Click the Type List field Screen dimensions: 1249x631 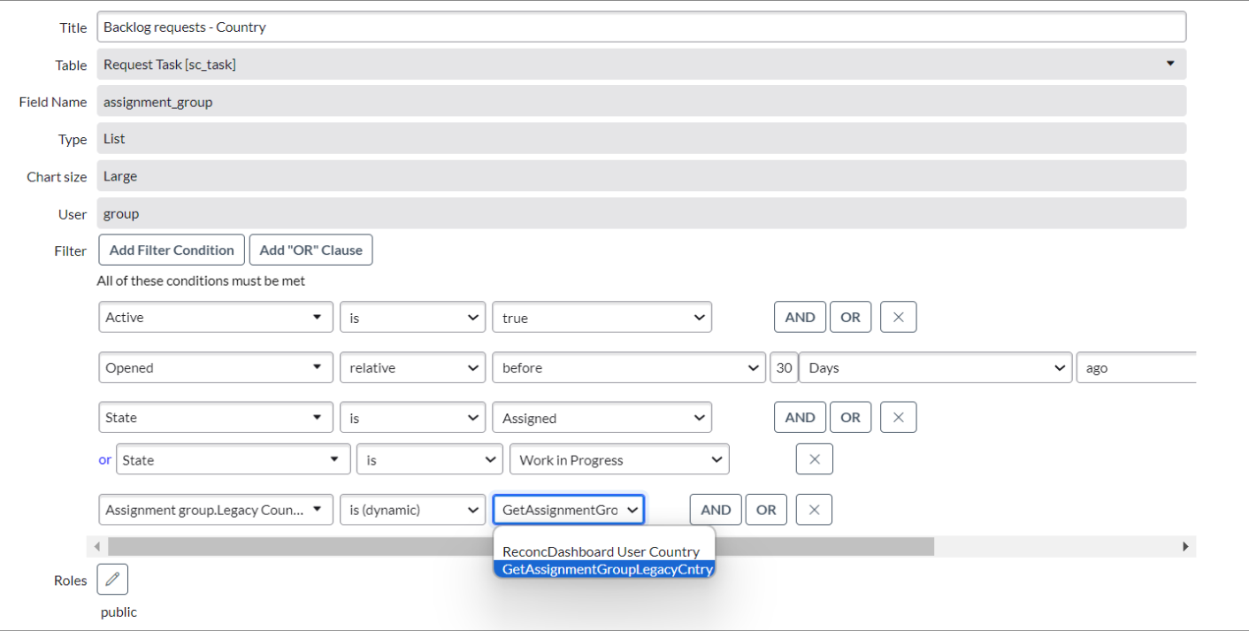click(x=641, y=138)
